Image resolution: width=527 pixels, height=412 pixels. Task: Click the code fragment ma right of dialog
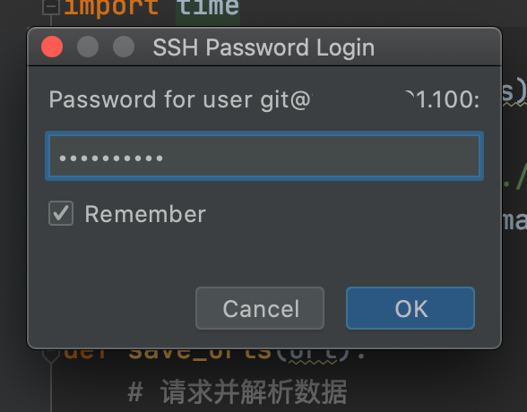[x=514, y=221]
